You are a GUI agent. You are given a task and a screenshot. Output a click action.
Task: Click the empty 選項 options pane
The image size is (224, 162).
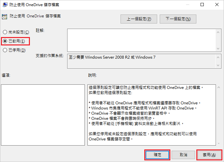43,115
